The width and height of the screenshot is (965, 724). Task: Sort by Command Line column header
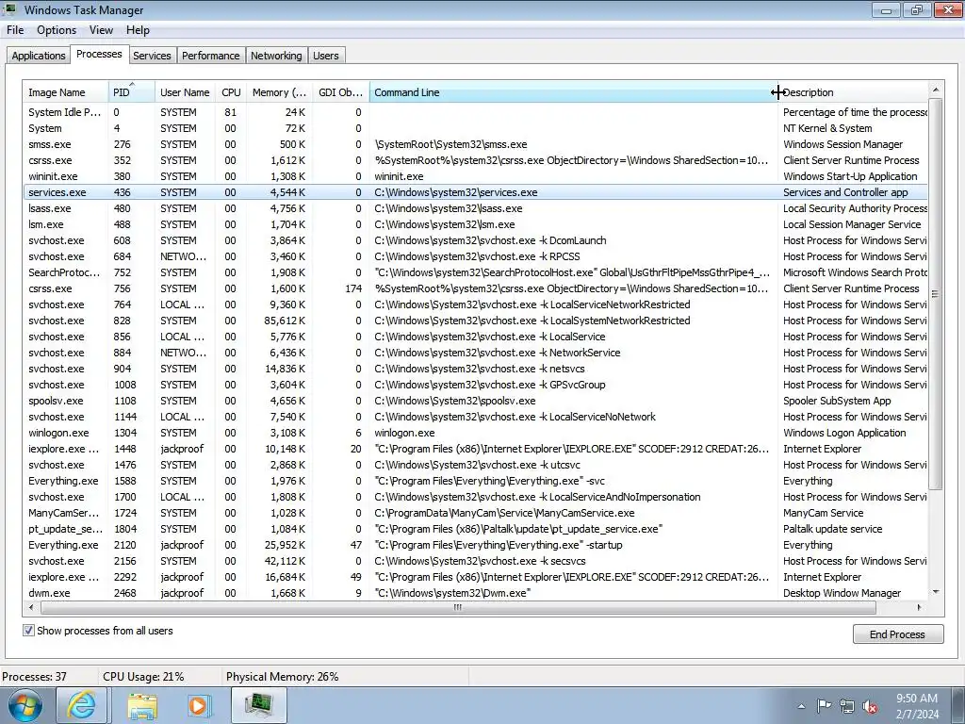pos(572,92)
